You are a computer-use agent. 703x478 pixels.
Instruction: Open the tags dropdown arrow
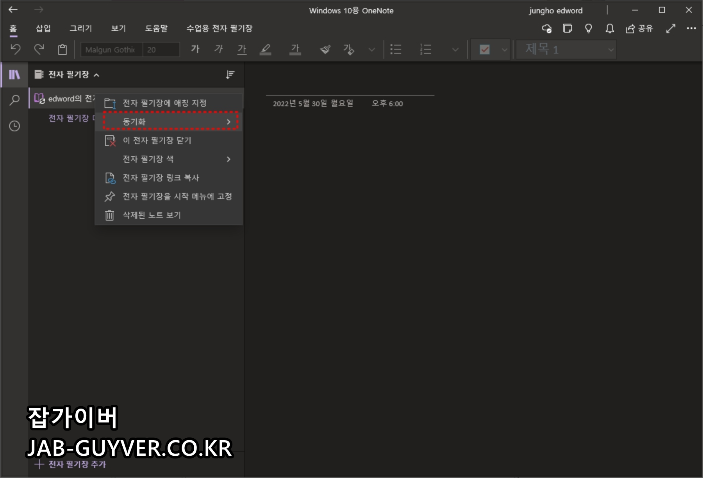pos(504,50)
